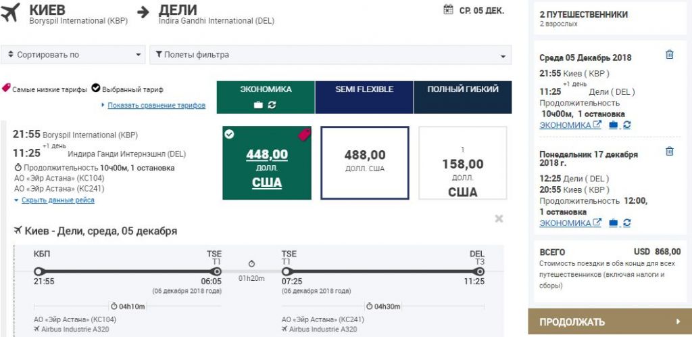Image resolution: width=692 pixels, height=337 pixels.
Task: Click the exchange icon in the outbound flight summary
Action: [627, 125]
